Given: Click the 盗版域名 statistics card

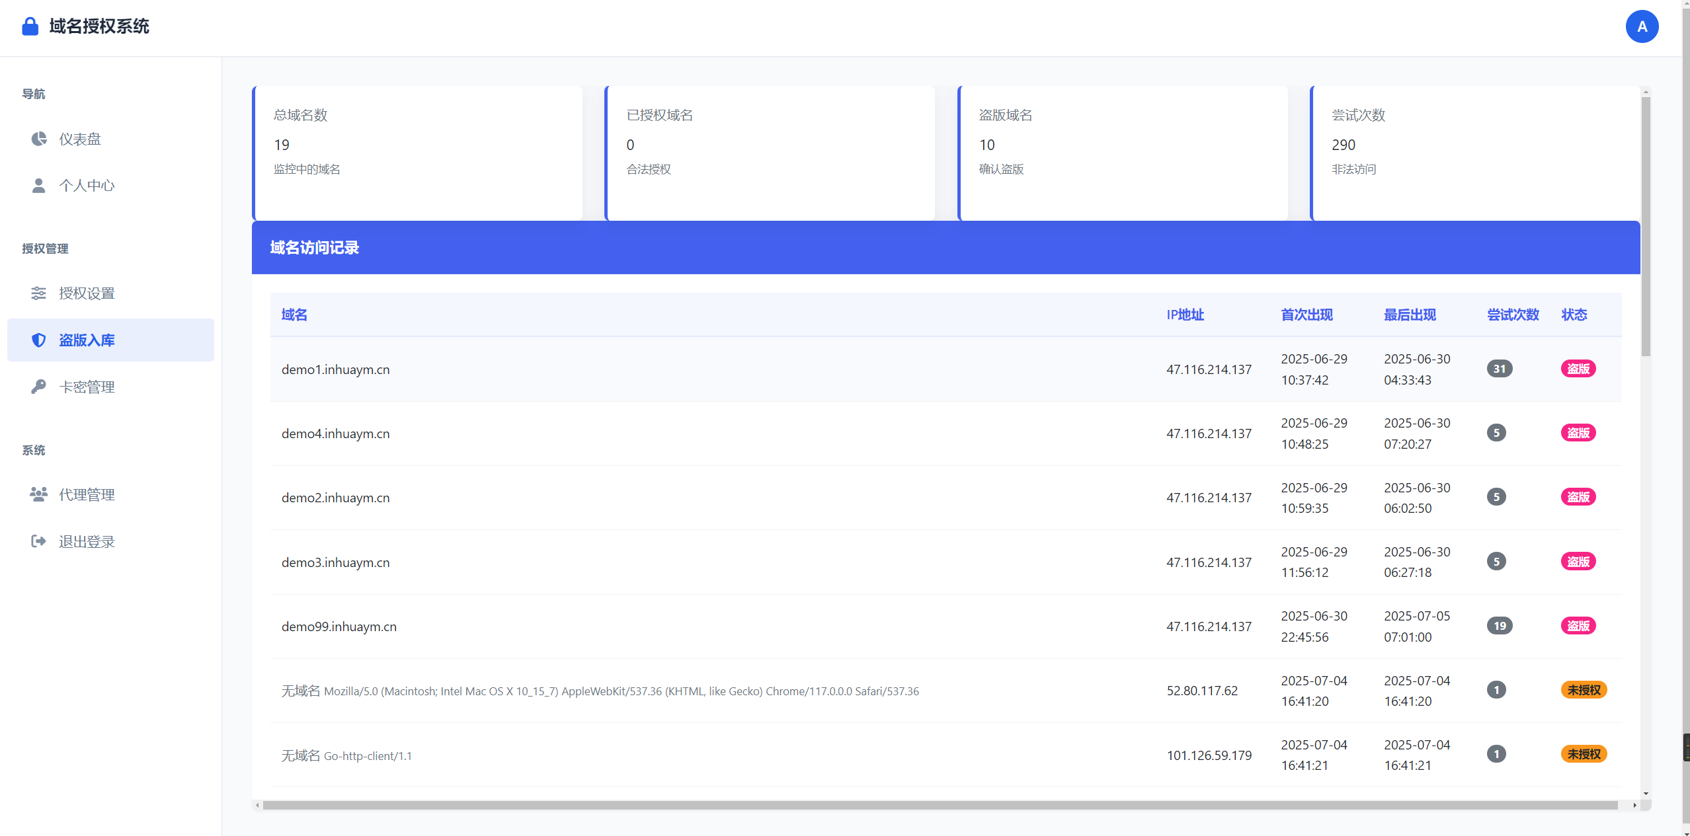Looking at the screenshot, I should point(1122,153).
